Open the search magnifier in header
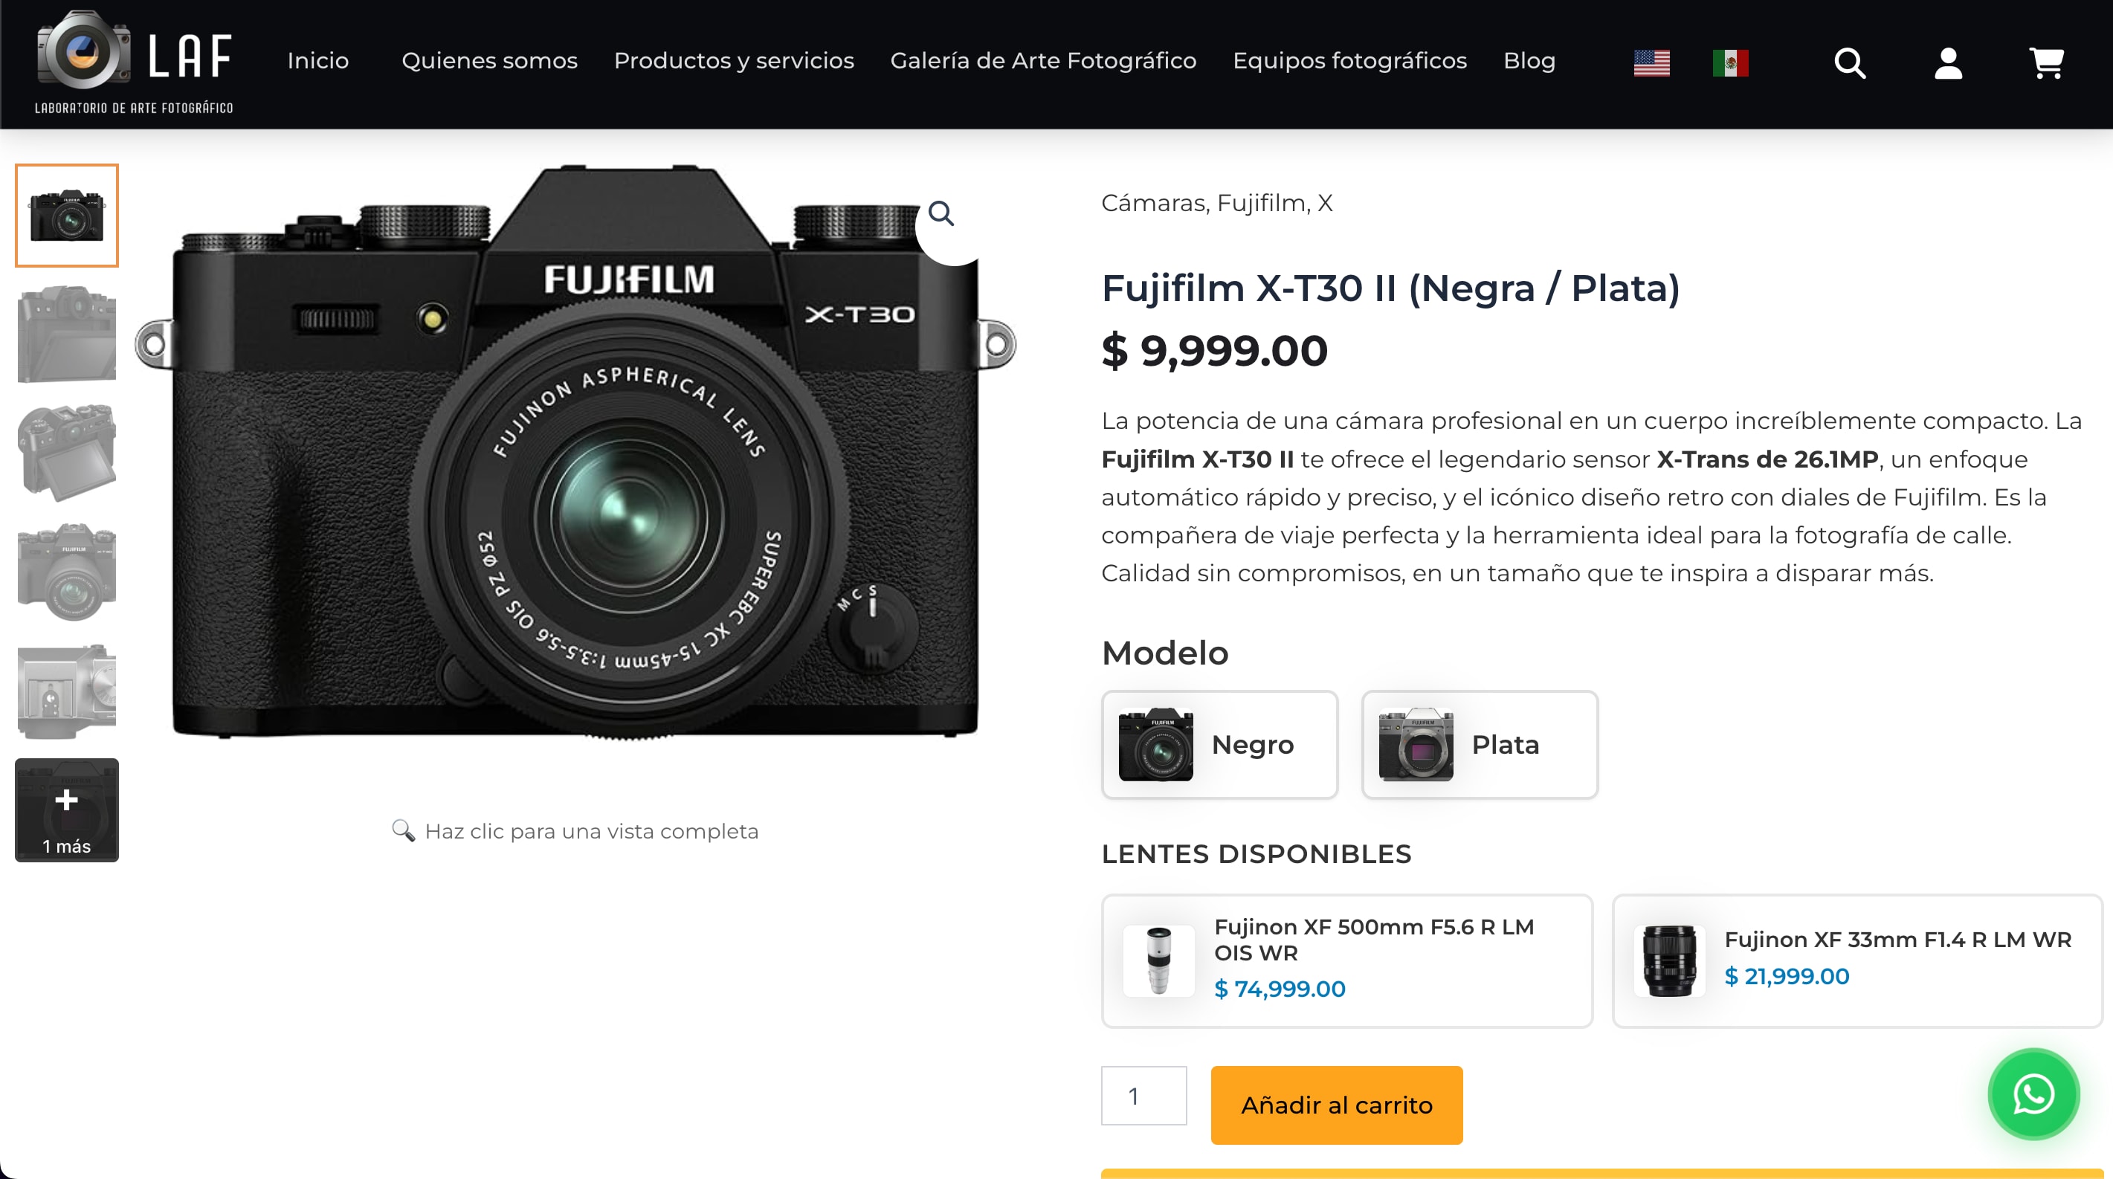Screen dimensions: 2113x1179 pos(1850,62)
